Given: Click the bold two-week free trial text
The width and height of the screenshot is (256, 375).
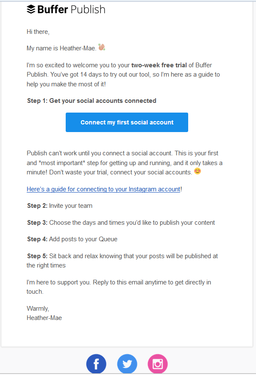Looking at the screenshot, I should (x=159, y=65).
